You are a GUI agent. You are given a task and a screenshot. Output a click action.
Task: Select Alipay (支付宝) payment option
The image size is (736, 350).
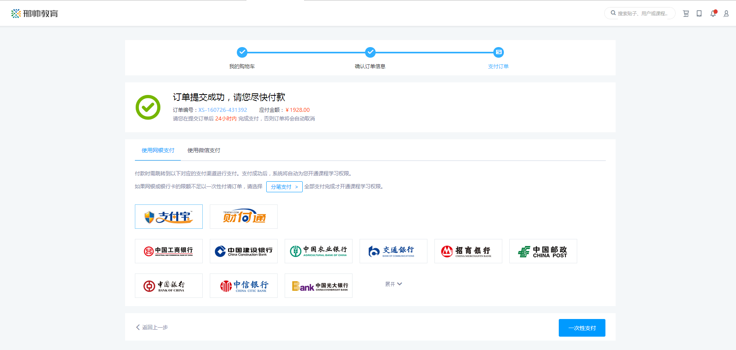(x=169, y=217)
